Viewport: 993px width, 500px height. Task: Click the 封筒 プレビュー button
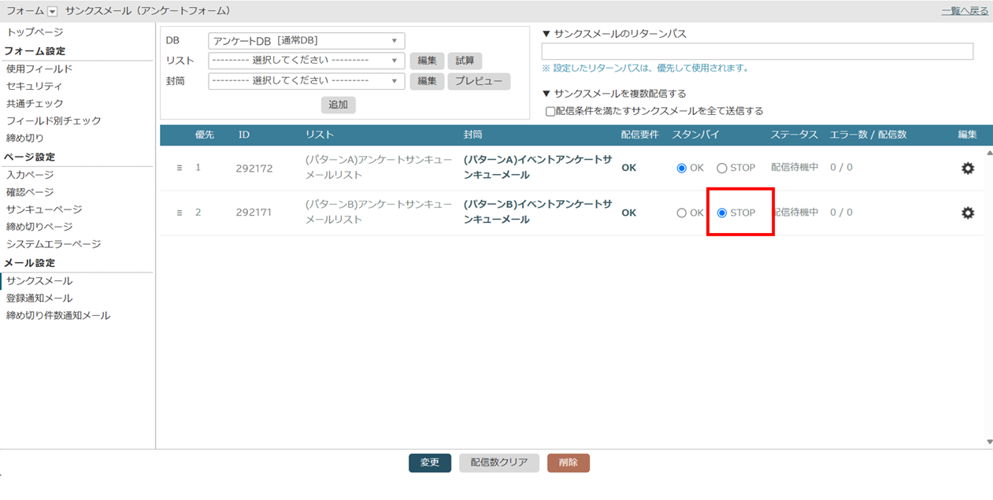coord(479,81)
